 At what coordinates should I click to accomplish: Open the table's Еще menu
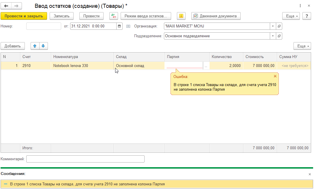302,46
